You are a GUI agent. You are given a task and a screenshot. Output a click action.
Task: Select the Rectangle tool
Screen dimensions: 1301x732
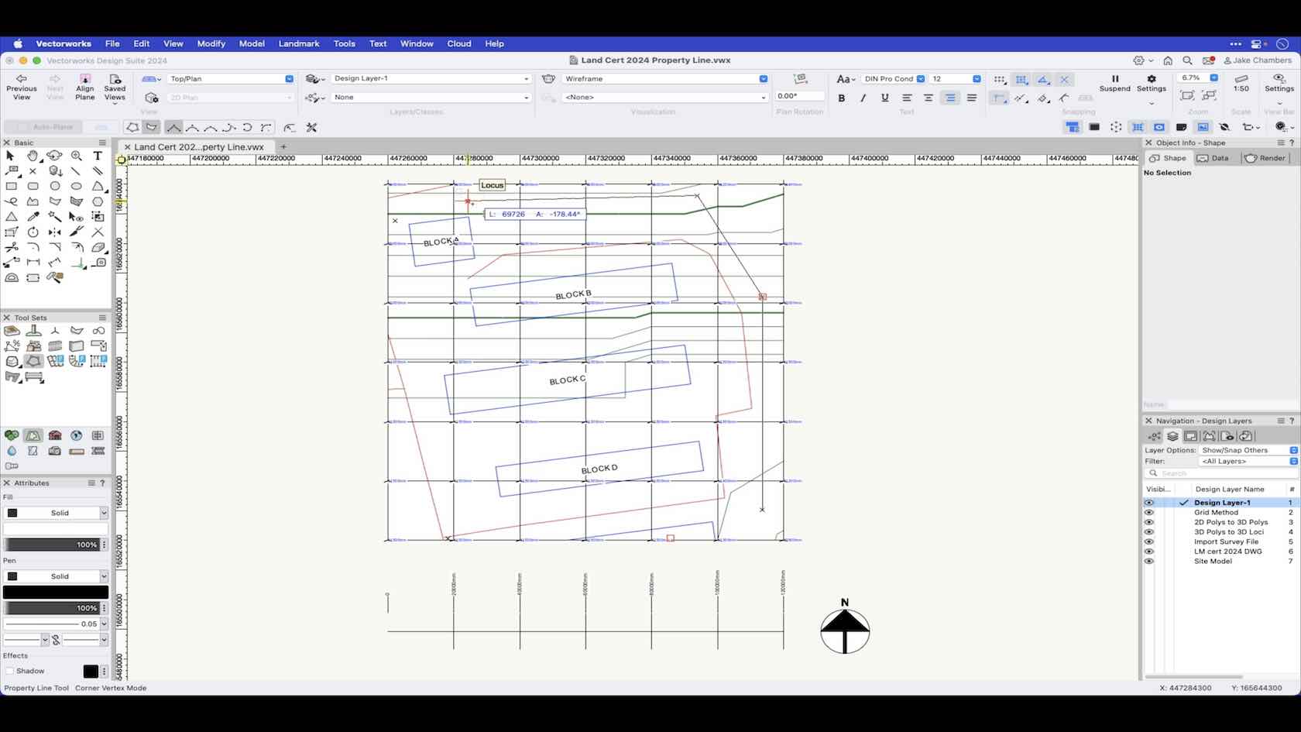[x=12, y=187]
